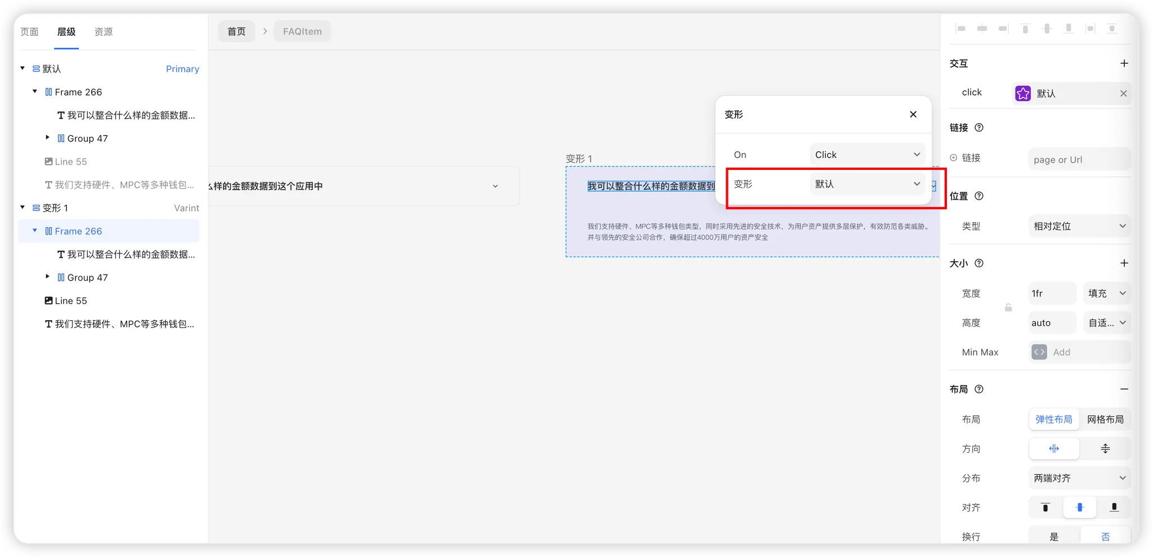Remove the click interaction with its X icon
The height and width of the screenshot is (557, 1153).
click(x=1123, y=93)
